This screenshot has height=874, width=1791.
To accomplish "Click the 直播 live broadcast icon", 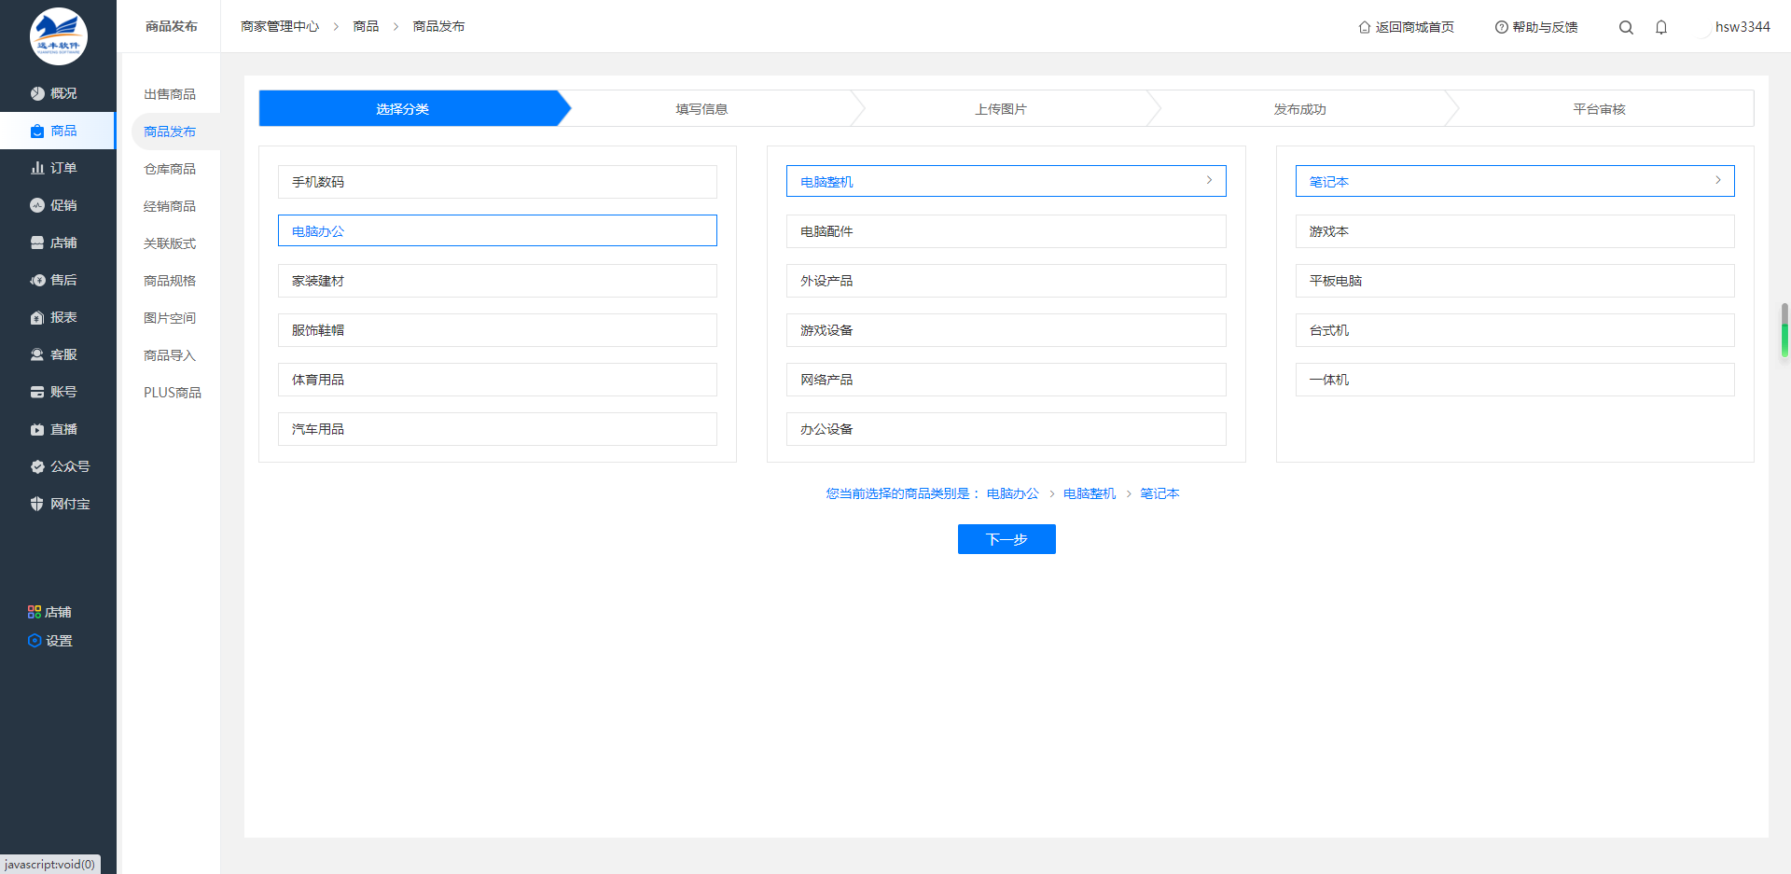I will point(37,429).
